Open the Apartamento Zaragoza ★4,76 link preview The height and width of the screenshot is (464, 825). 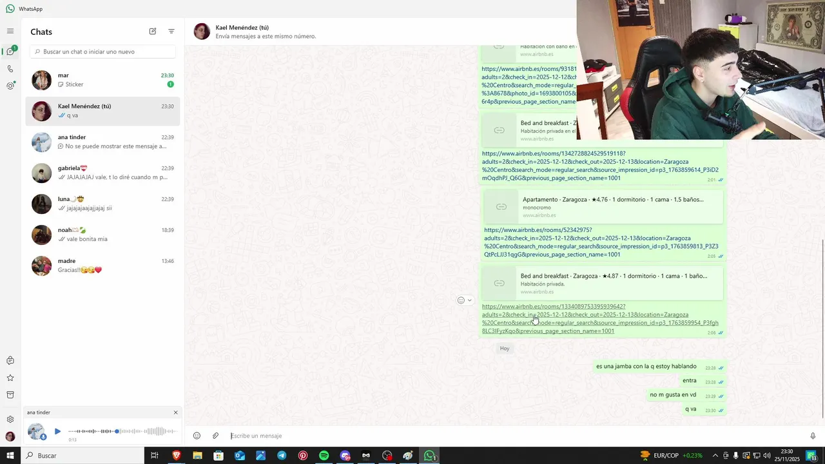point(603,206)
